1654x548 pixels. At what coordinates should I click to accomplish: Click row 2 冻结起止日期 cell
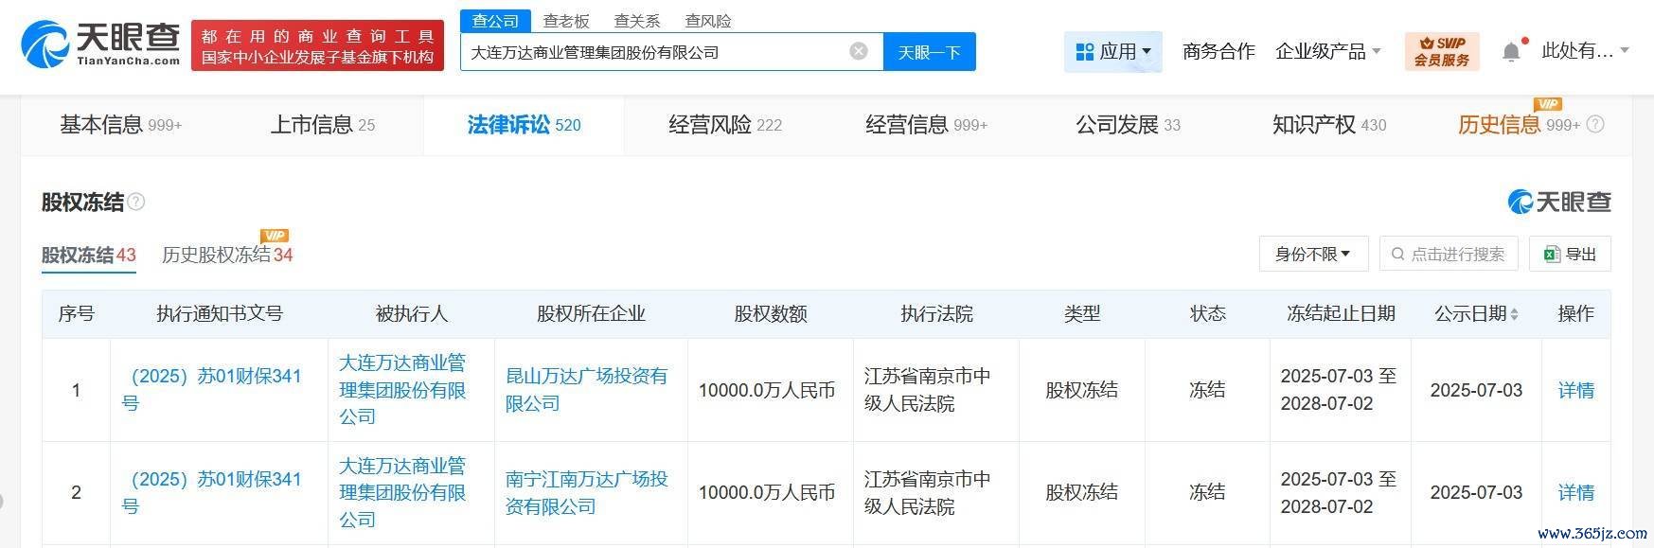click(1339, 492)
